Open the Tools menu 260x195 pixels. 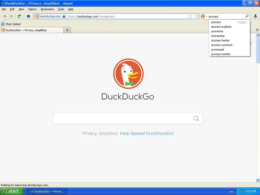coord(61,9)
